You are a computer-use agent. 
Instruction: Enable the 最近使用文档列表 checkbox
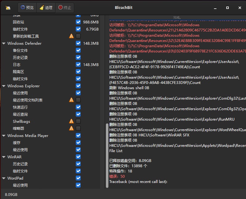[x=78, y=100]
